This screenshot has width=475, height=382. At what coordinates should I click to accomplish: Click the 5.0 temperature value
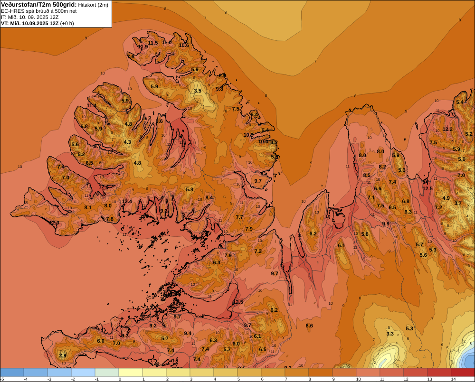(462, 159)
